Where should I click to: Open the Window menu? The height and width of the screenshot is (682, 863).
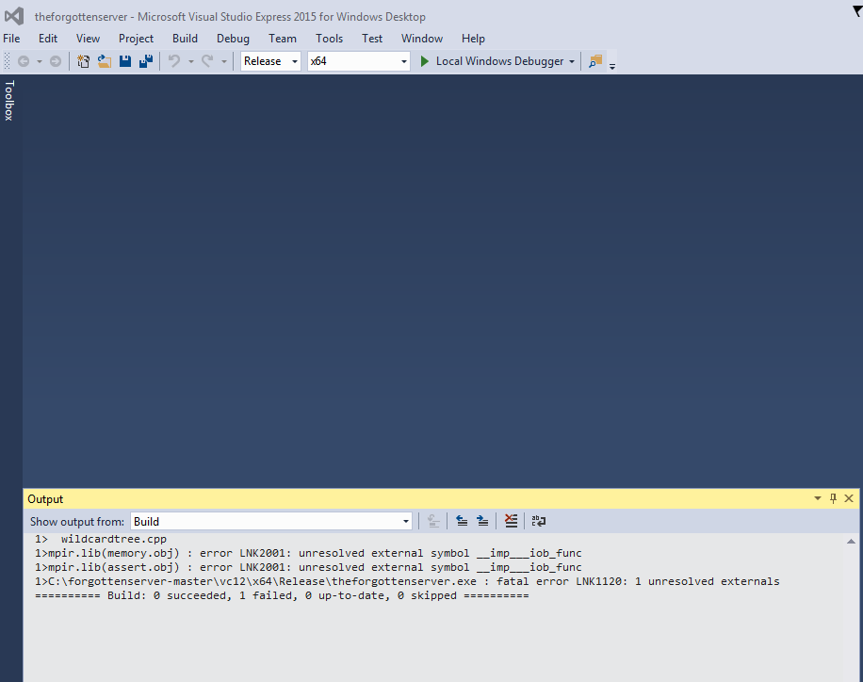[x=421, y=39]
